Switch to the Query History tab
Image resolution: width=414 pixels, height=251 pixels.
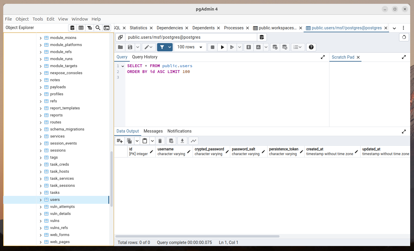(145, 57)
